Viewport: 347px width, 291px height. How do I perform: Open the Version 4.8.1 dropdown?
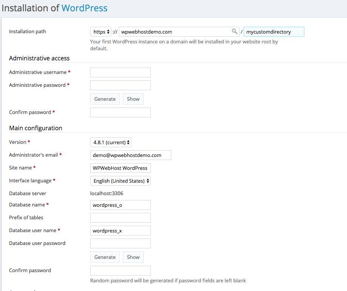tap(111, 142)
